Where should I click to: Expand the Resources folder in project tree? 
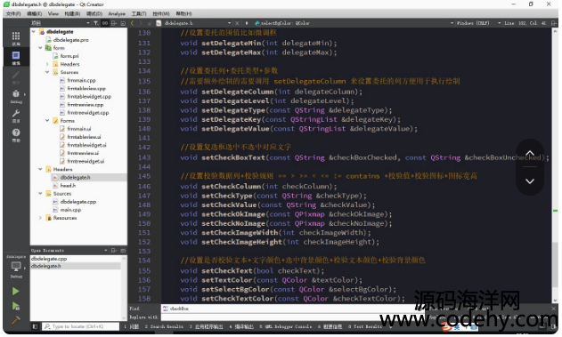coord(40,218)
